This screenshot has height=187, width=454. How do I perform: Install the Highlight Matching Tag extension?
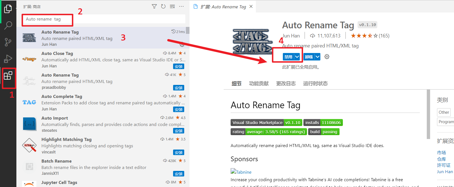click(x=179, y=153)
